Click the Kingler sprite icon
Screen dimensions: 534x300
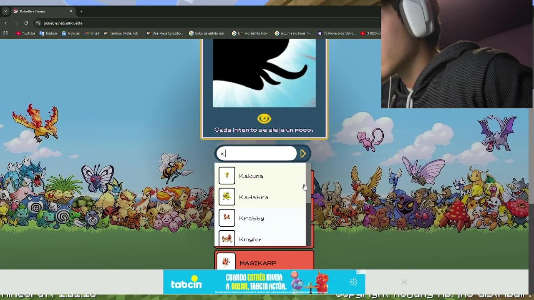(x=227, y=239)
